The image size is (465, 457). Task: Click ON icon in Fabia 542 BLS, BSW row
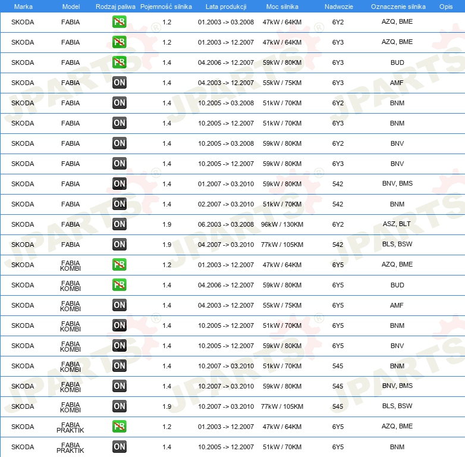119,244
